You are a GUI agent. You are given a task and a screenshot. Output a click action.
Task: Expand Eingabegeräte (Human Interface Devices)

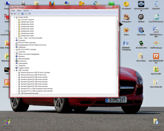pos(15,45)
